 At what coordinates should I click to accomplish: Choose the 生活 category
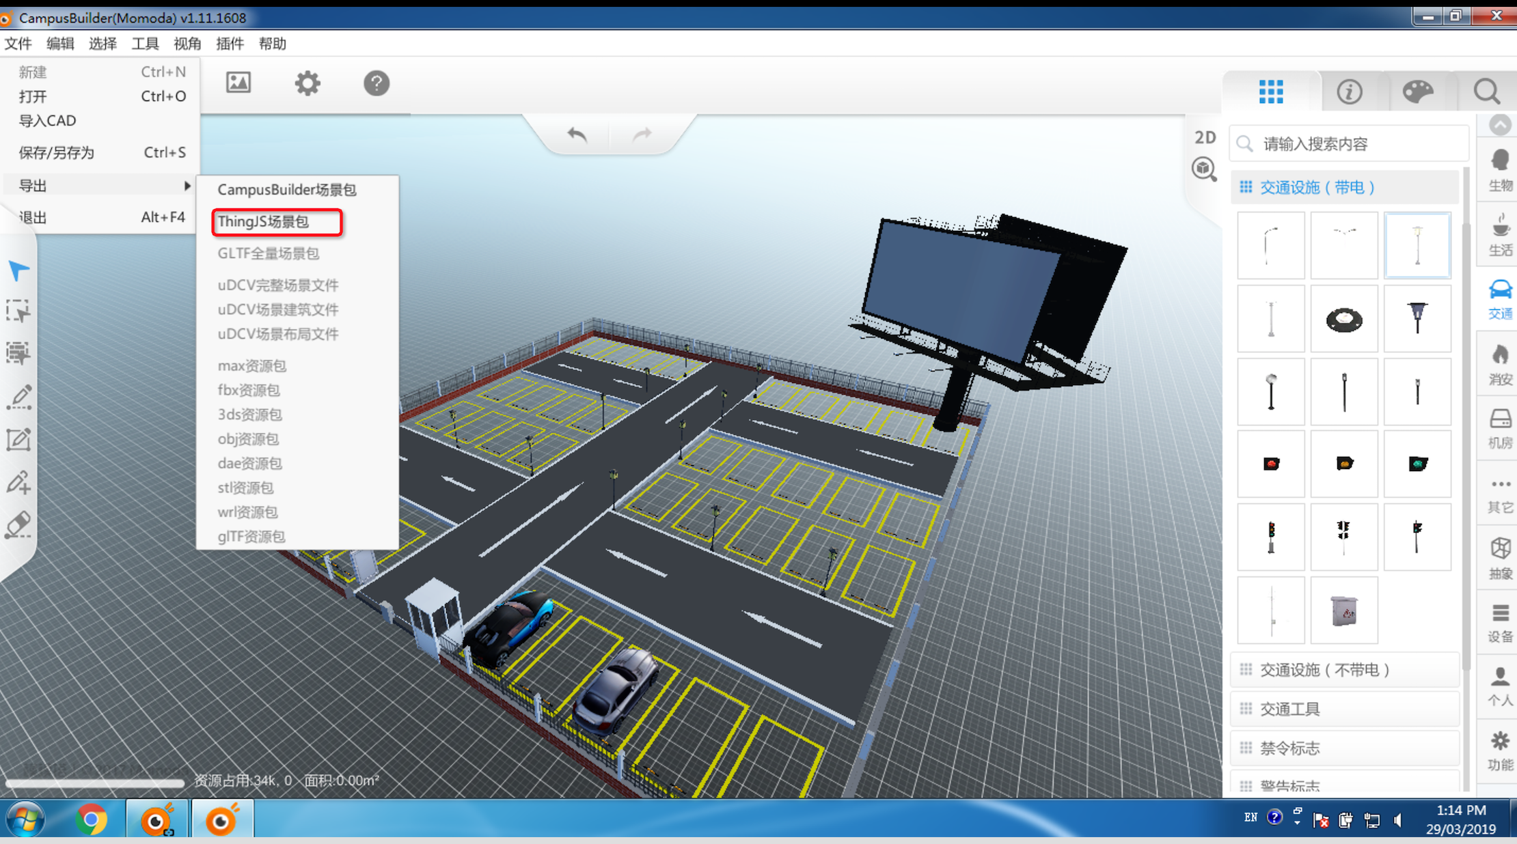(1501, 235)
